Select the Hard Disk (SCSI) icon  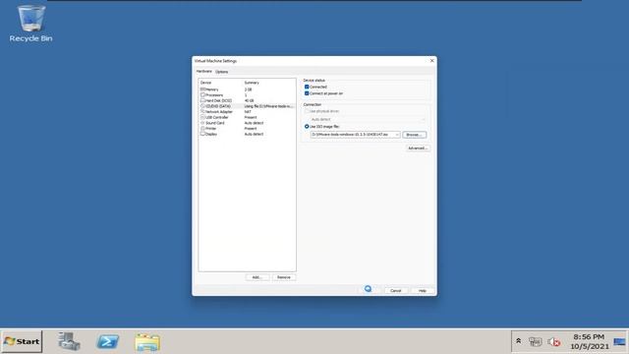202,100
